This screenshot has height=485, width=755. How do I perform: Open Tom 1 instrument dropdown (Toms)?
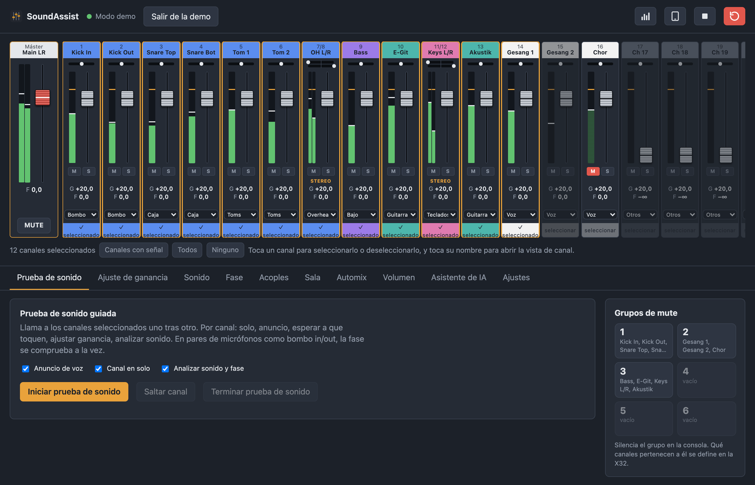coord(241,214)
